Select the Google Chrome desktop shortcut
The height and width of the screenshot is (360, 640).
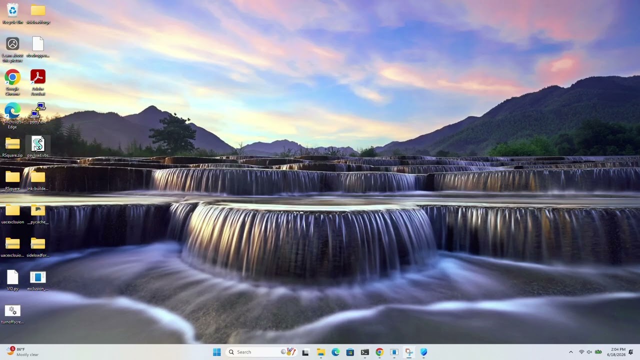click(x=12, y=82)
